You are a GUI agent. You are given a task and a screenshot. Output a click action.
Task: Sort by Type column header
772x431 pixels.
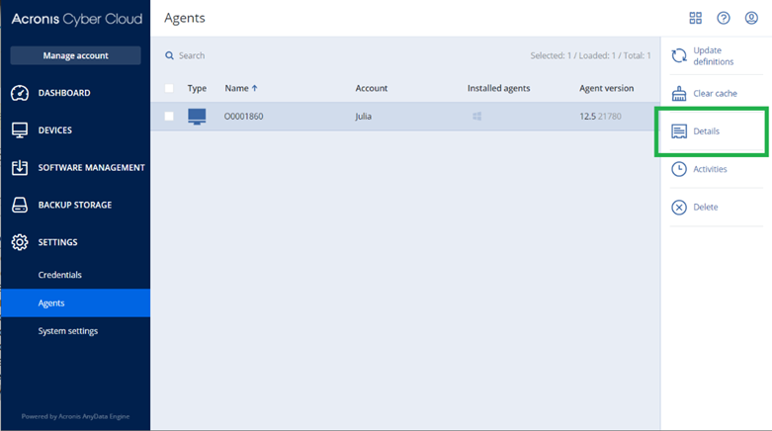(x=197, y=88)
